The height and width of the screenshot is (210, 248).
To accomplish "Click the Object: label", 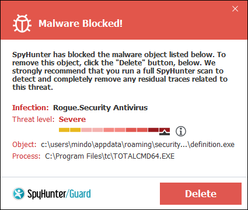I will (25, 145).
